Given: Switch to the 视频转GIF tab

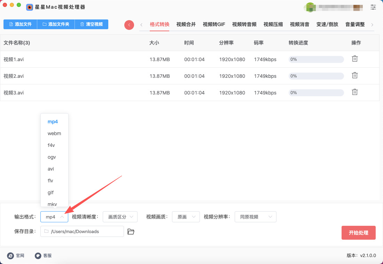Looking at the screenshot, I should (214, 24).
